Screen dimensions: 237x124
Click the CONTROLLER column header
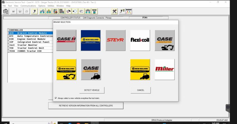(31, 30)
